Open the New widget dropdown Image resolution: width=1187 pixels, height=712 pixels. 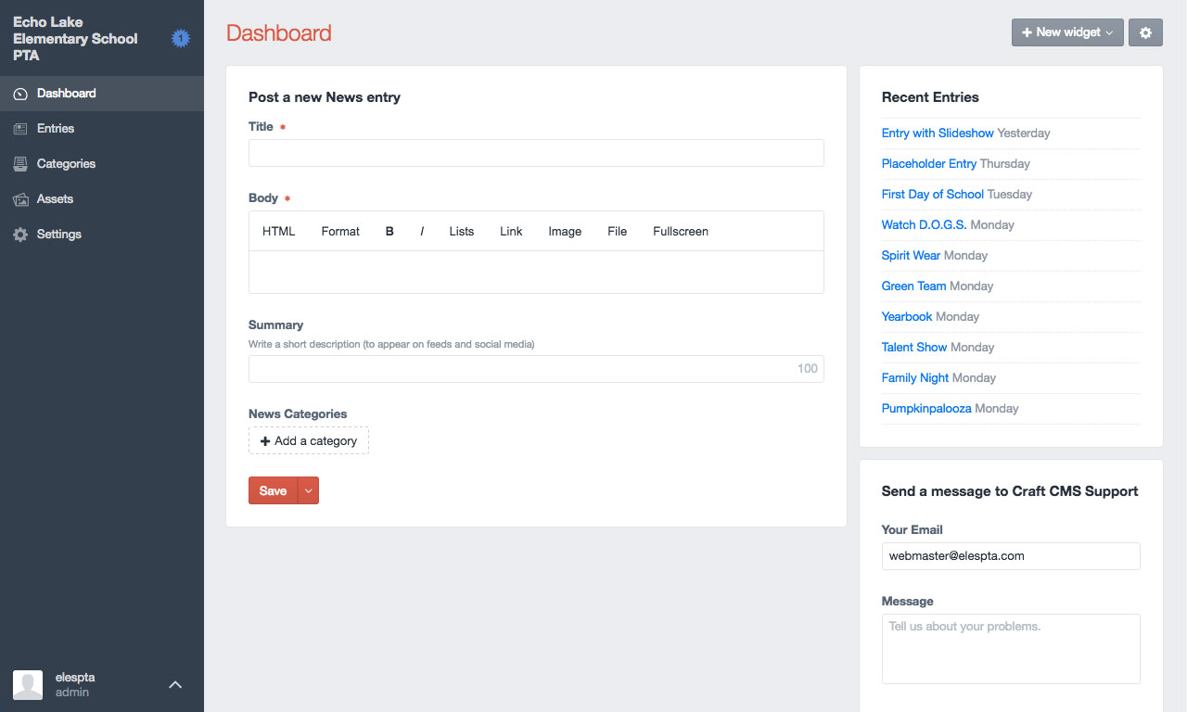(1067, 32)
